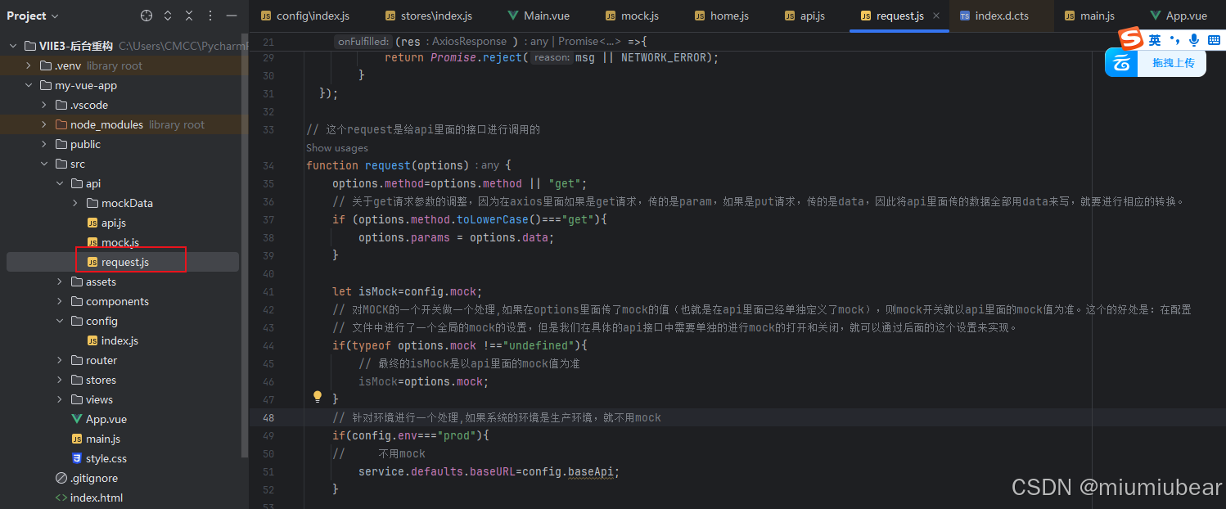Toggle punctuation mode in Sogou input bar
Image resolution: width=1226 pixels, height=509 pixels.
(x=1175, y=39)
